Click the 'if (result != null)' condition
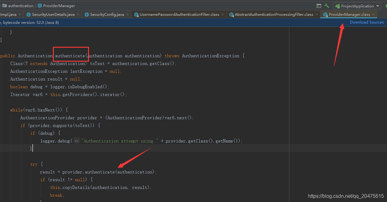The width and height of the screenshot is (387, 202). click(x=64, y=180)
